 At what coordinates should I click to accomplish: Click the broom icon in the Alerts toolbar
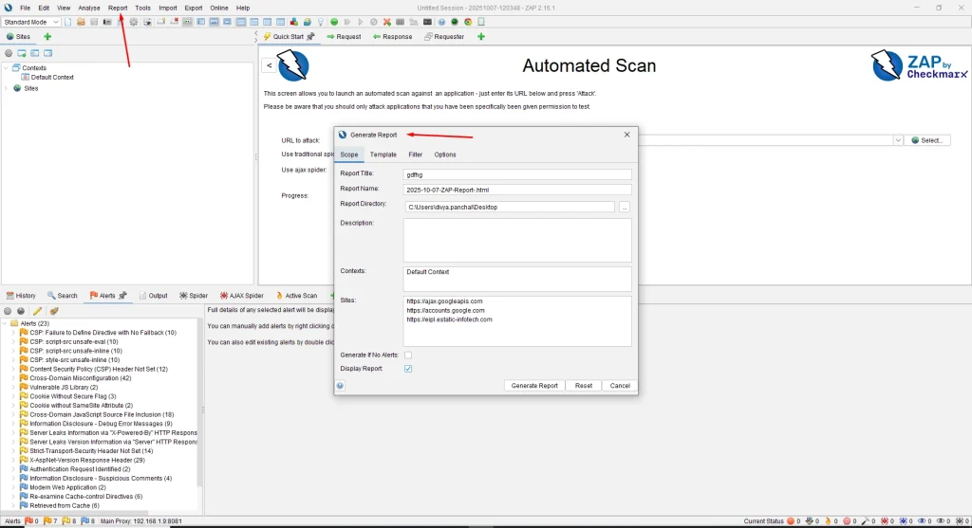point(53,310)
